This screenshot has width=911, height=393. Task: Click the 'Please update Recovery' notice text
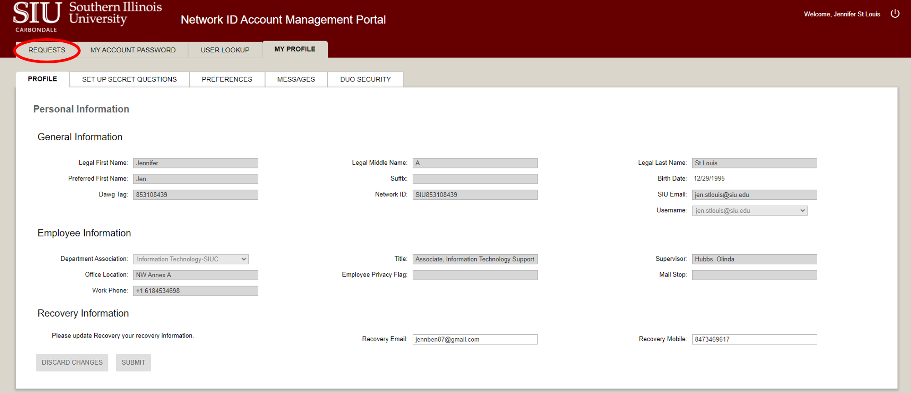[123, 336]
